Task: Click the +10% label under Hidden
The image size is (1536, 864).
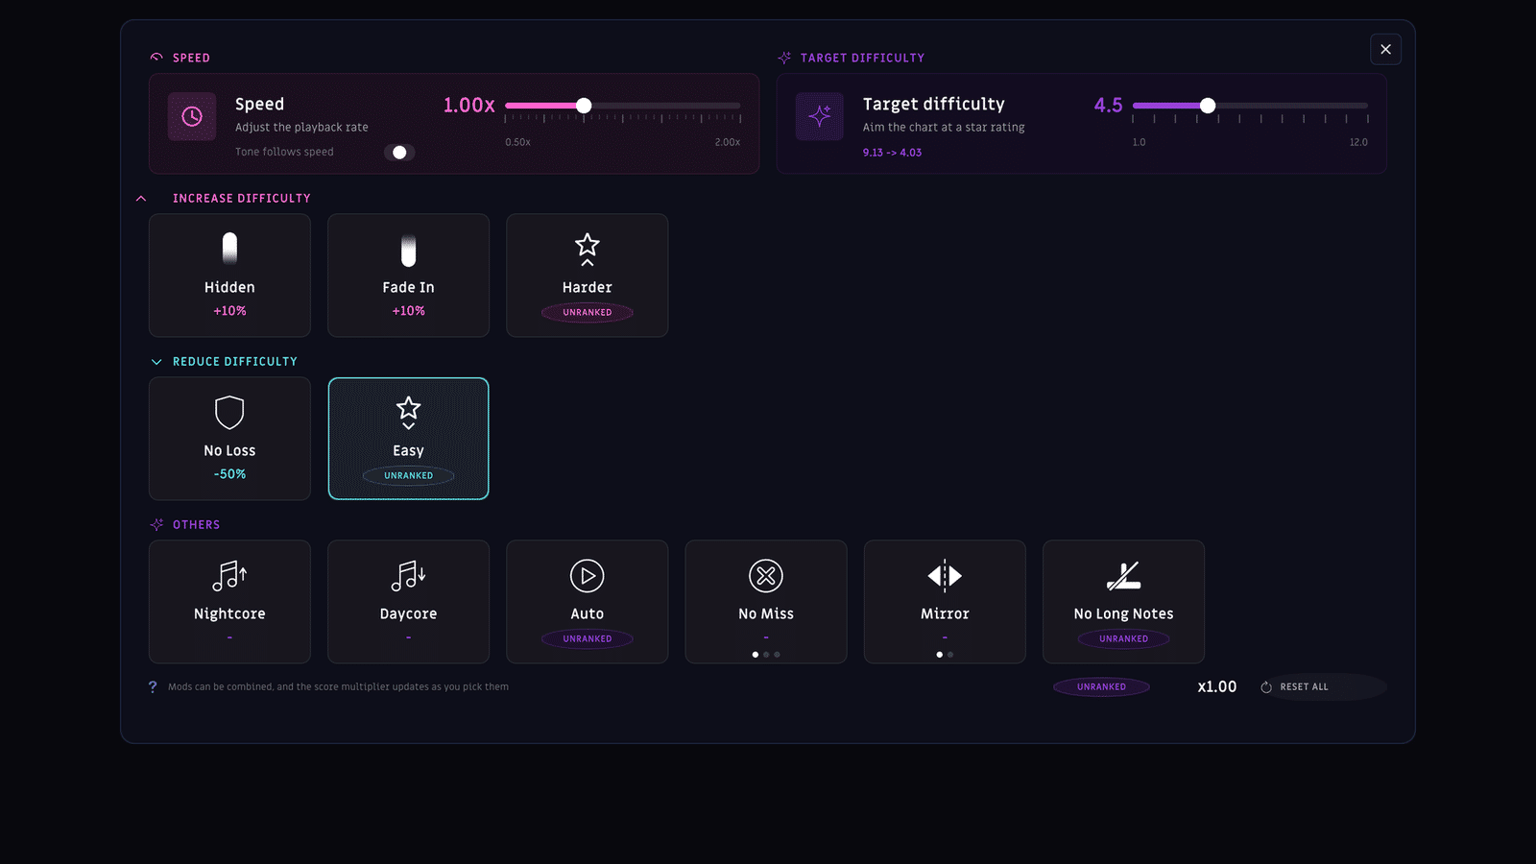Action: (x=229, y=311)
